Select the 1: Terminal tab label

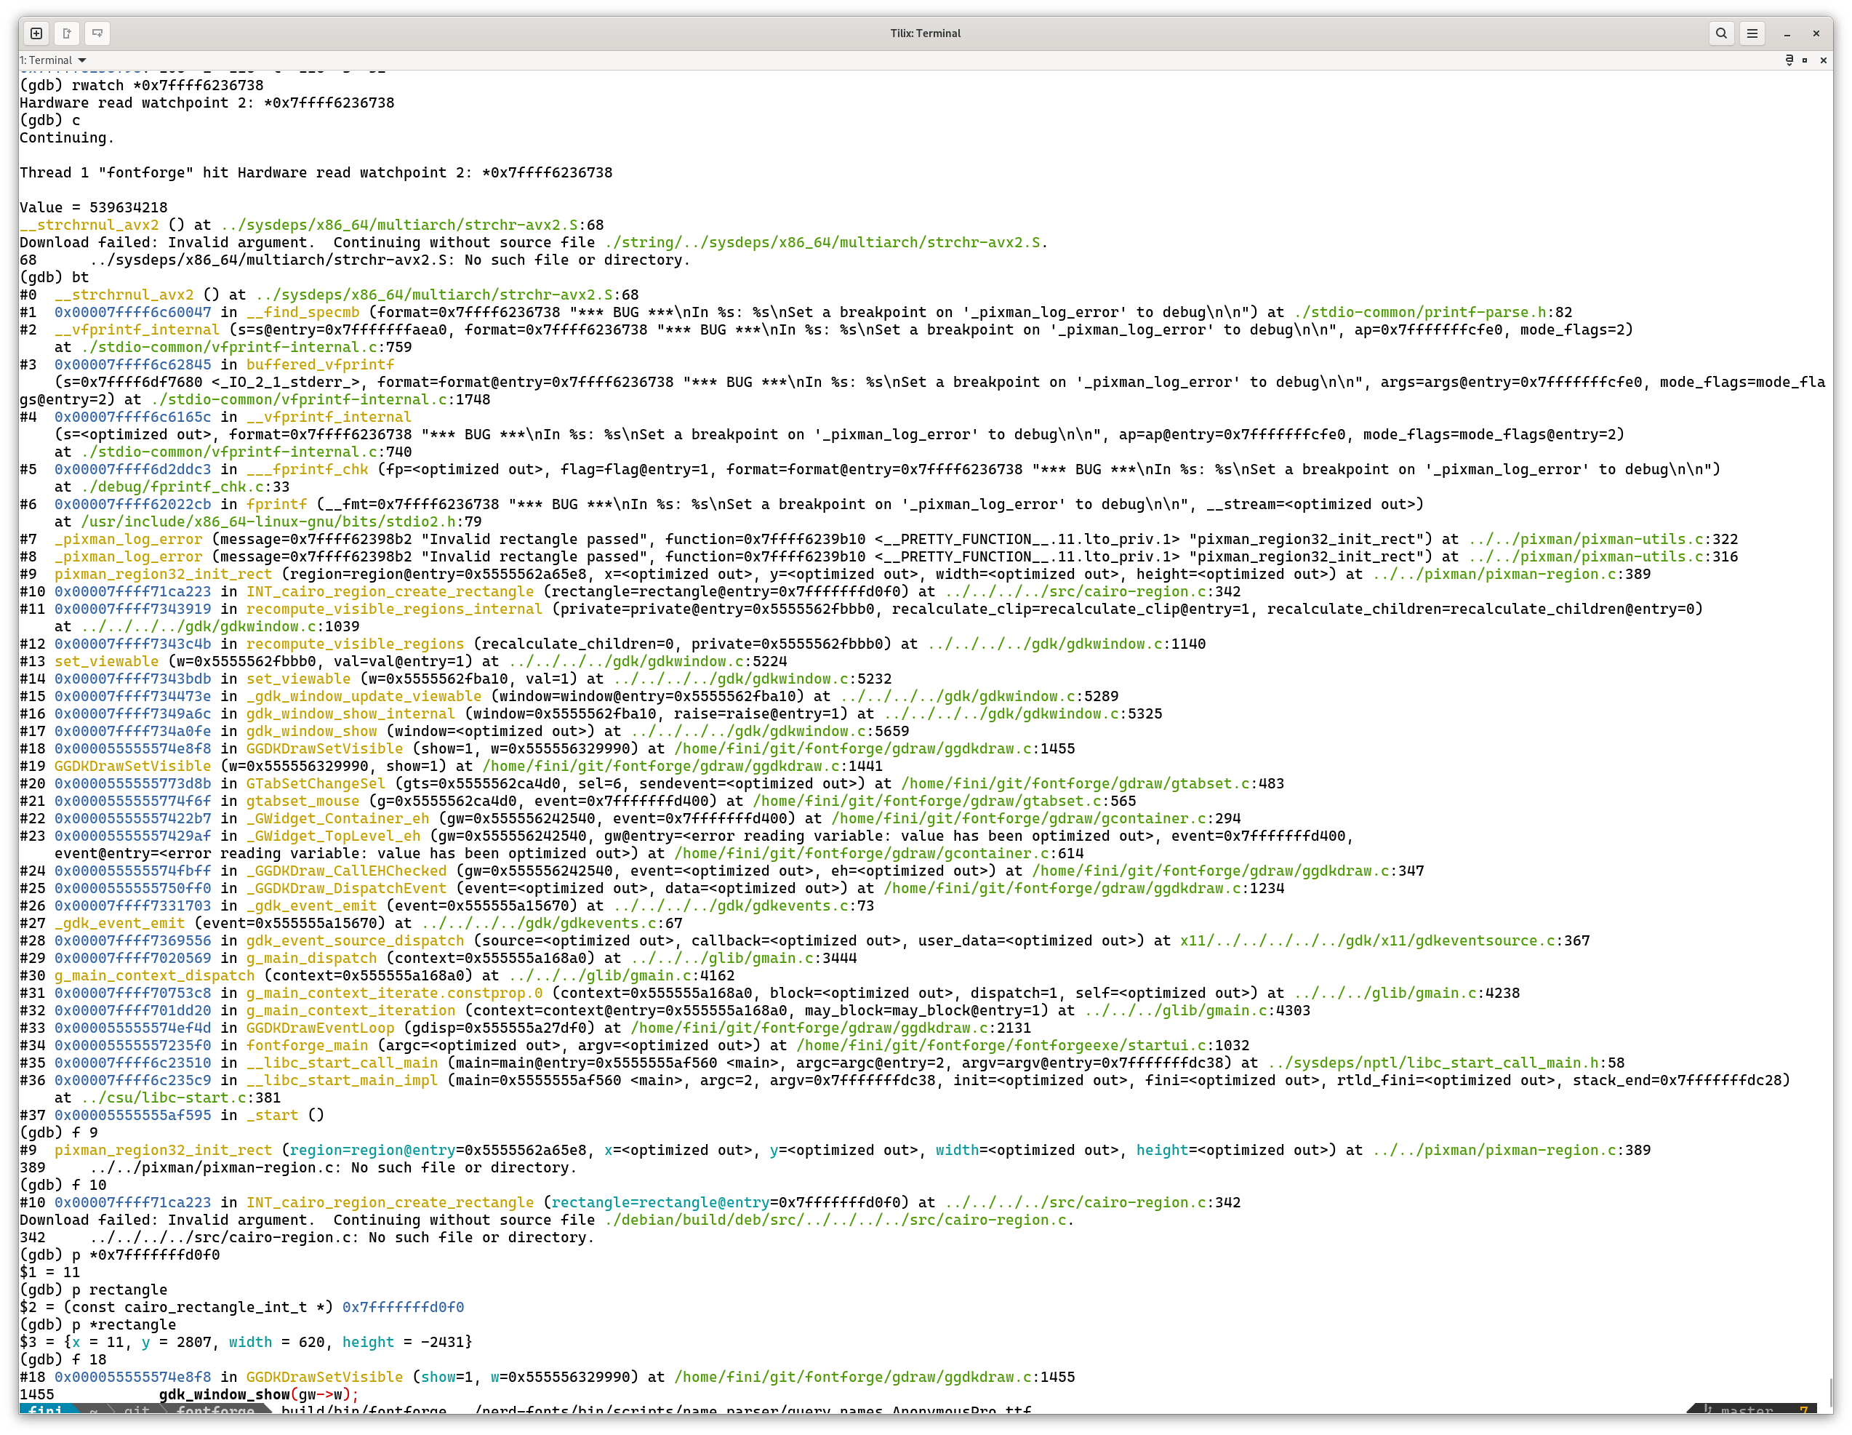(47, 60)
